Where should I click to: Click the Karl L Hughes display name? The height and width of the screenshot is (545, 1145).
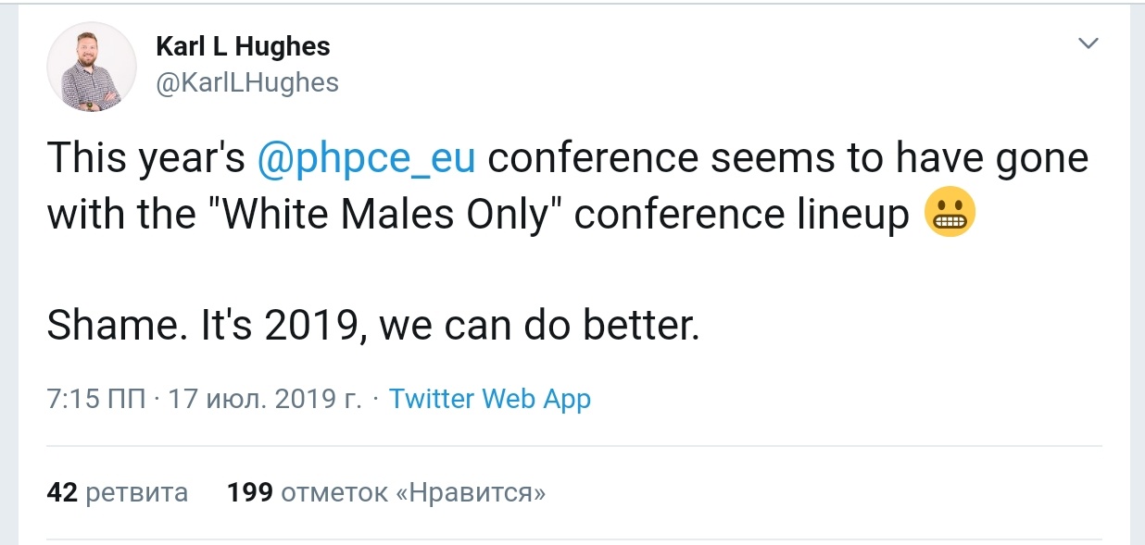(x=243, y=46)
